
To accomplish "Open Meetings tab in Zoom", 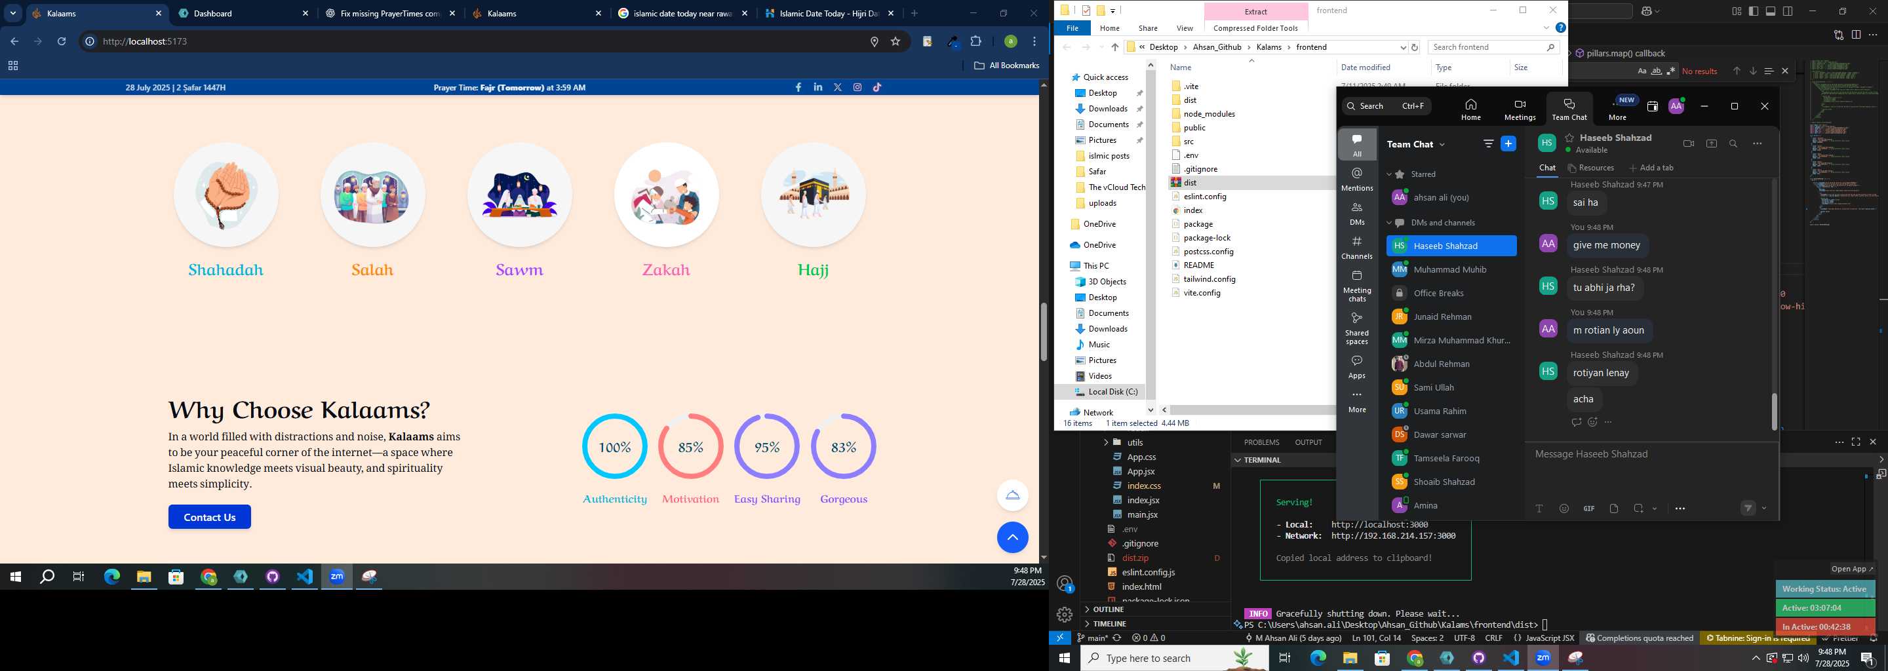I will click(x=1520, y=110).
